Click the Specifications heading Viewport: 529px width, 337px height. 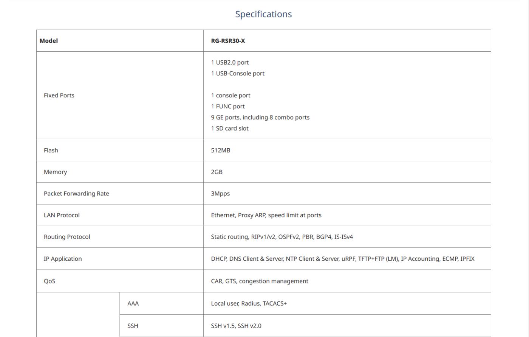click(263, 14)
